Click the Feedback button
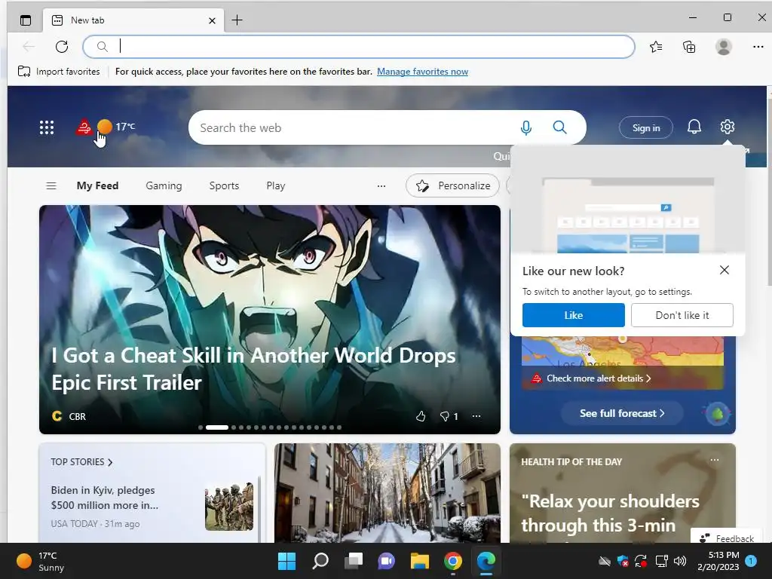The width and height of the screenshot is (772, 579). pos(727,538)
